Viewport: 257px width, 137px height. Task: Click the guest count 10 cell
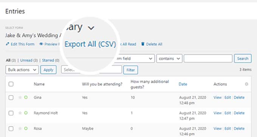133,97
